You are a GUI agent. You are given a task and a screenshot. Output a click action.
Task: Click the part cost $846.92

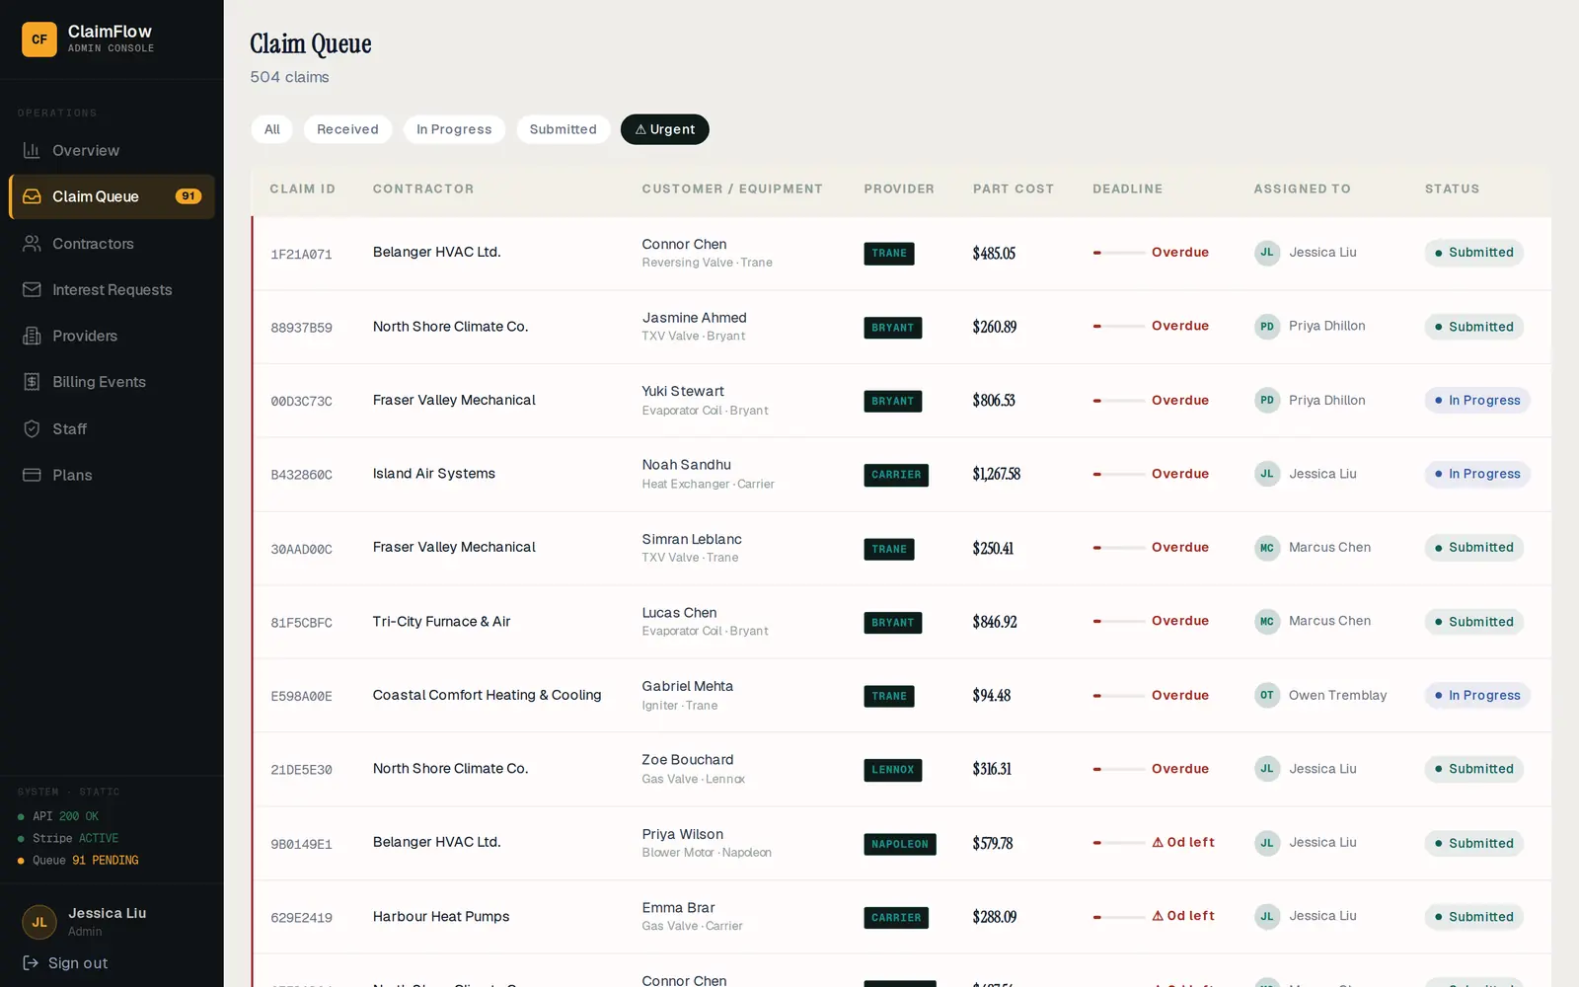tap(995, 622)
